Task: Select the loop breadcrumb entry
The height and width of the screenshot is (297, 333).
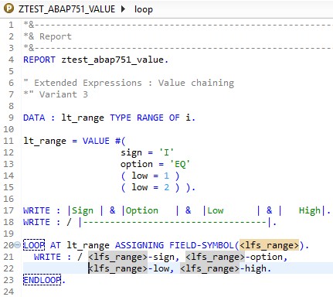Action: (144, 9)
